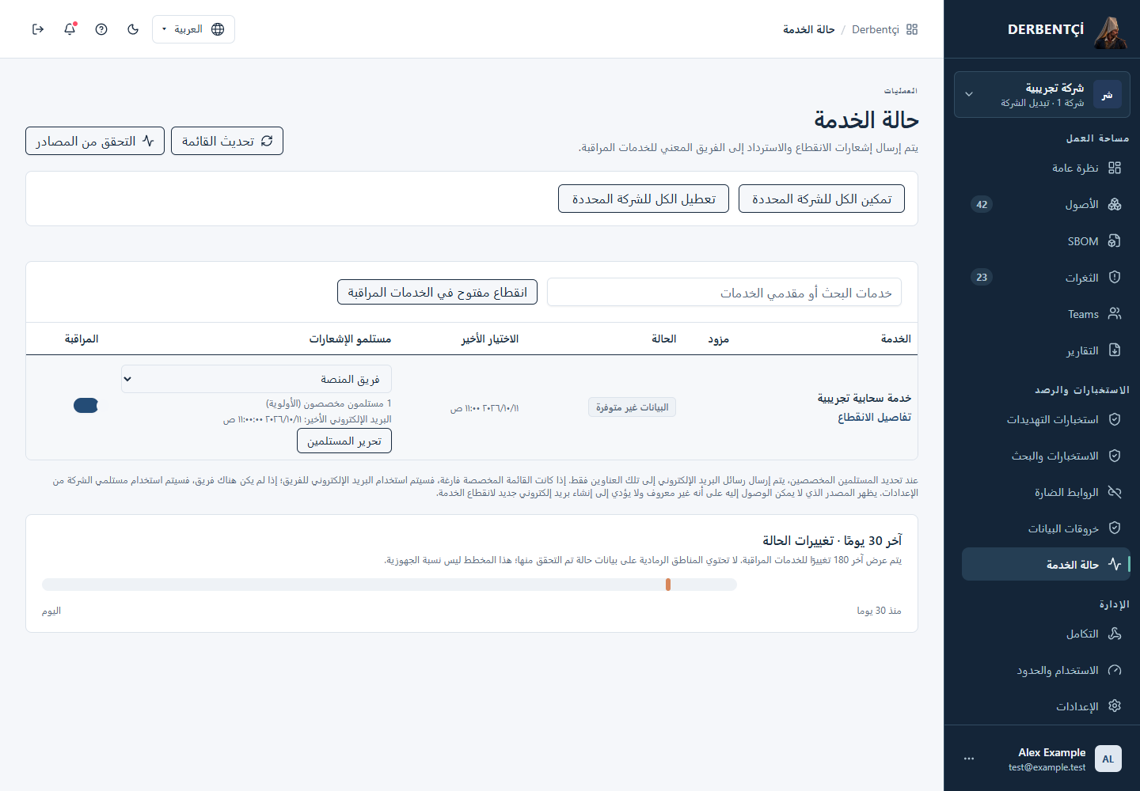The image size is (1140, 791).
Task: Click the التحقق من المصادر button
Action: [x=95, y=141]
